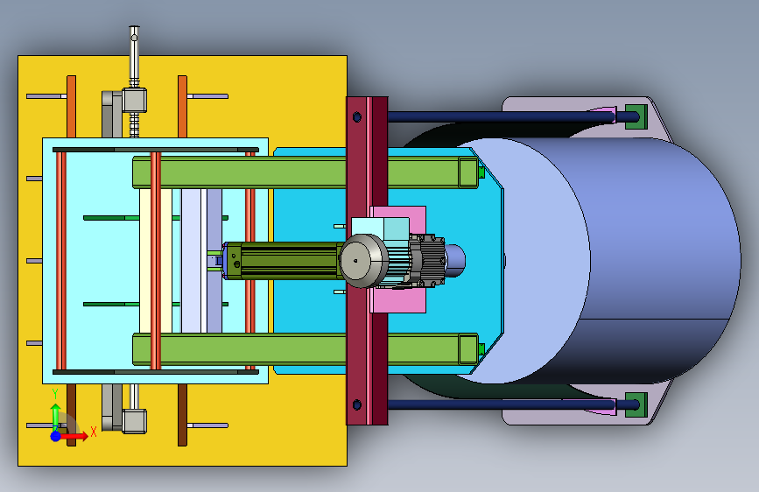Click the blue Z axis dot of the triad
The image size is (759, 492).
click(56, 436)
